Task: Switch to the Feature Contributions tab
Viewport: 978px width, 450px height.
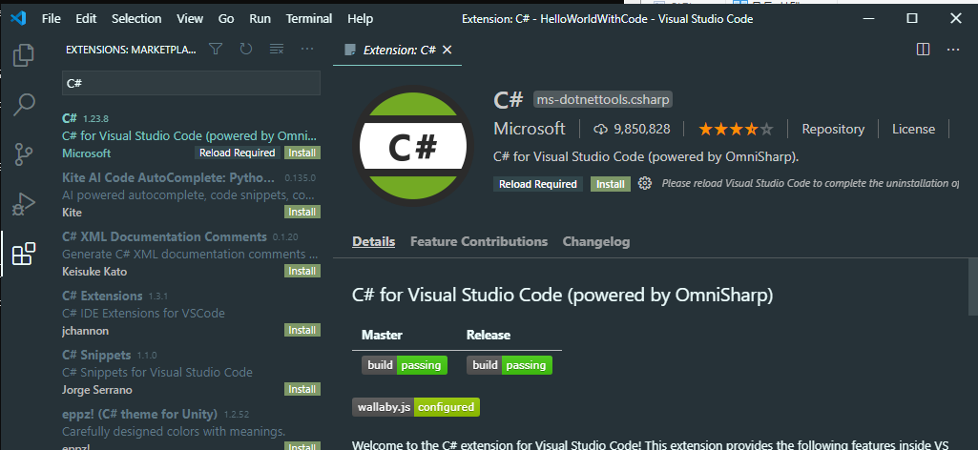Action: pyautogui.click(x=479, y=242)
